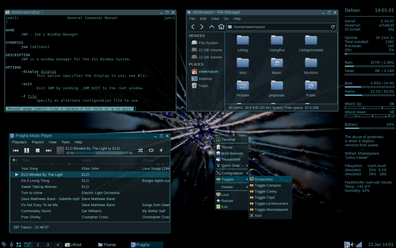Expand the Debian submenu
The height and width of the screenshot is (248, 396).
point(232,187)
